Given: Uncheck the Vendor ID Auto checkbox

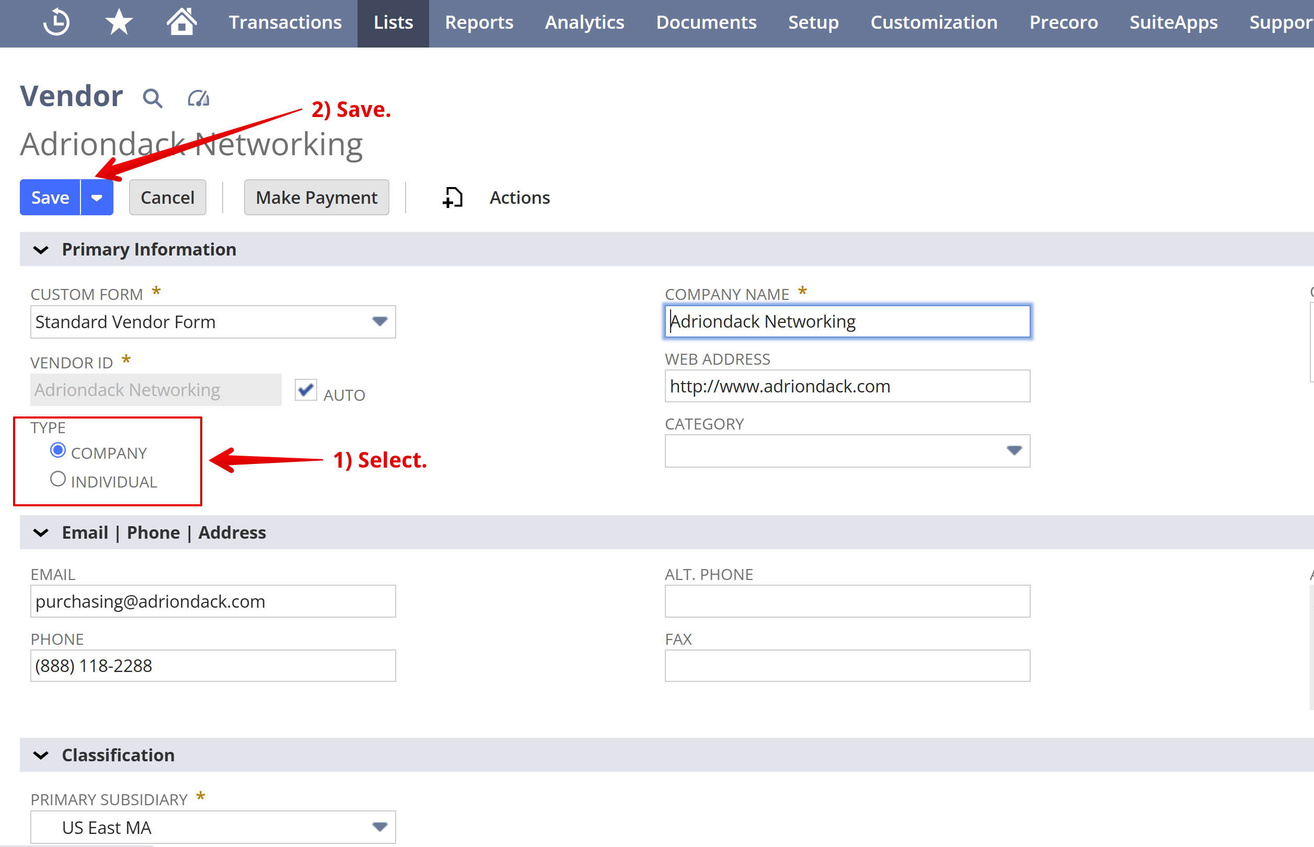Looking at the screenshot, I should 305,390.
